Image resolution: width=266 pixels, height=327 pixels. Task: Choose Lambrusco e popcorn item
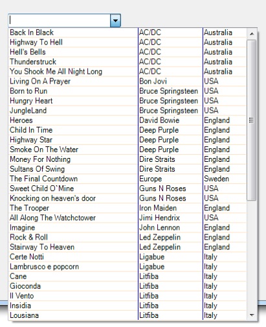(x=127, y=267)
